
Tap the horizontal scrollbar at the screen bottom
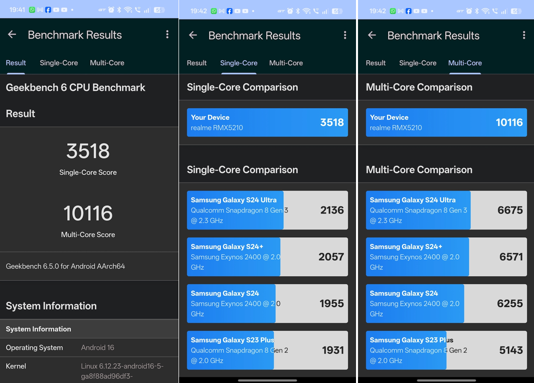click(x=267, y=379)
